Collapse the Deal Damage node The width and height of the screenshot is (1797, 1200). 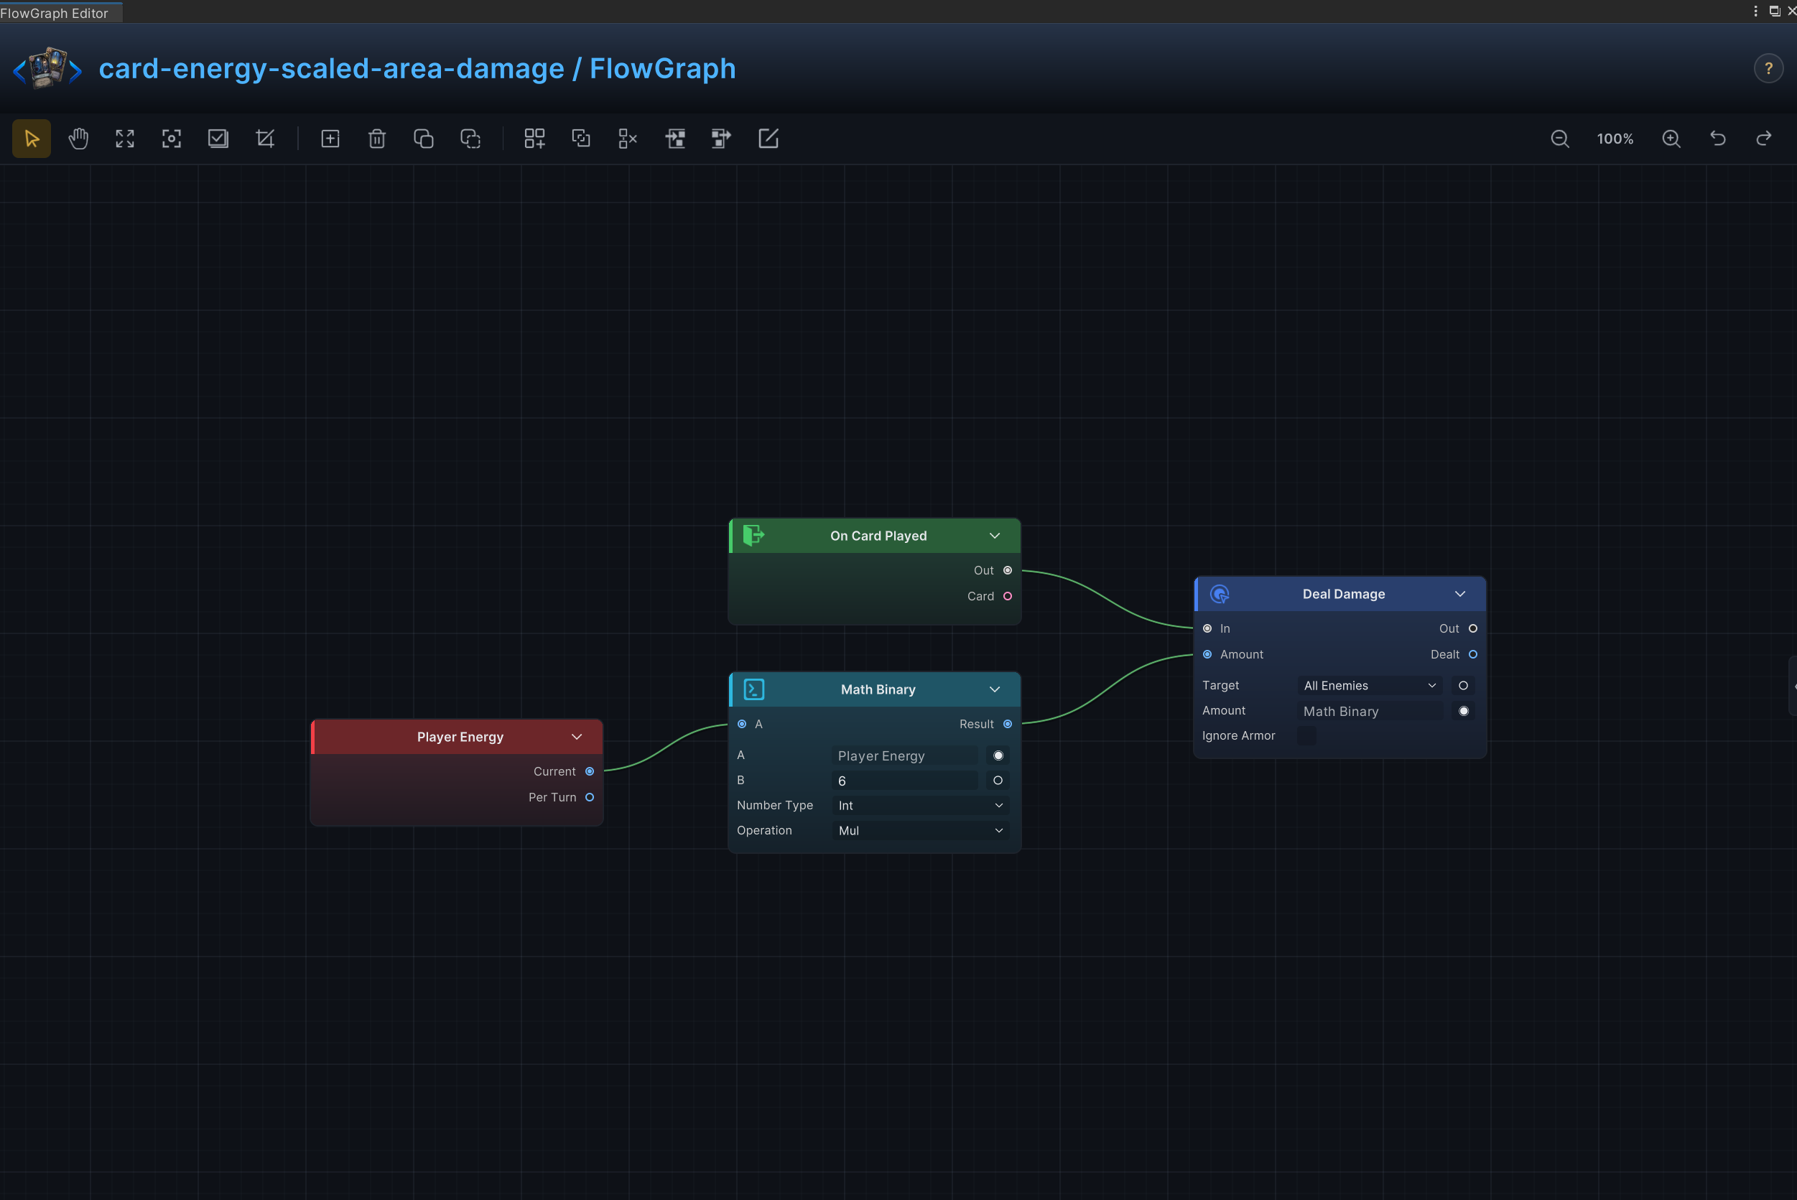pyautogui.click(x=1459, y=594)
